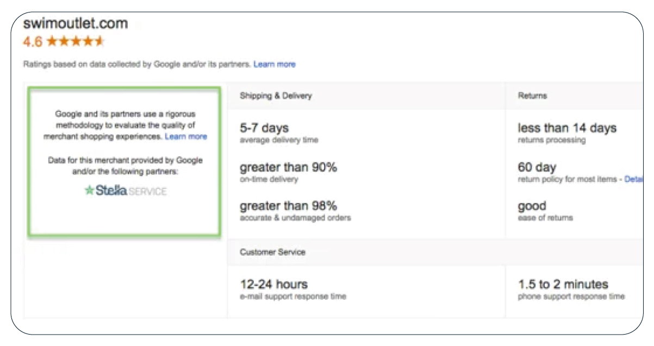This screenshot has width=654, height=346.
Task: Select the 12-24 hours value
Action: click(x=273, y=284)
